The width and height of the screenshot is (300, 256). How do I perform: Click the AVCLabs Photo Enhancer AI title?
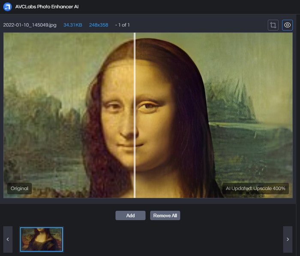(x=47, y=7)
